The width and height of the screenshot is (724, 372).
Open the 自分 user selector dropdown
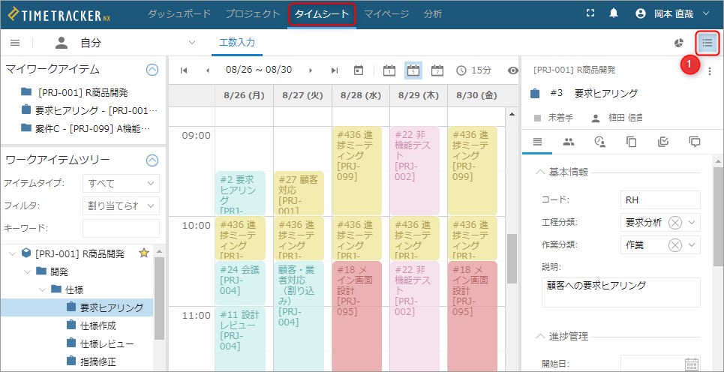point(192,43)
